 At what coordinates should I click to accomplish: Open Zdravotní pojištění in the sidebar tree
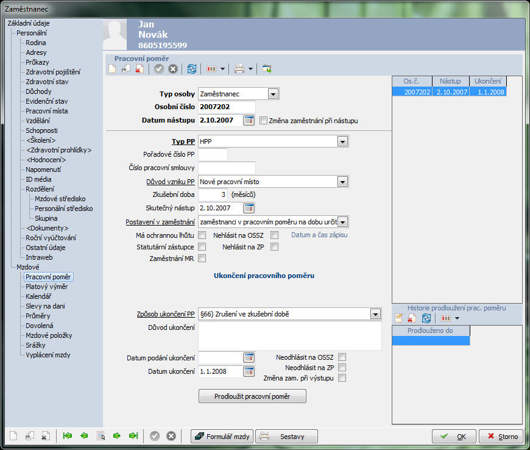point(52,72)
